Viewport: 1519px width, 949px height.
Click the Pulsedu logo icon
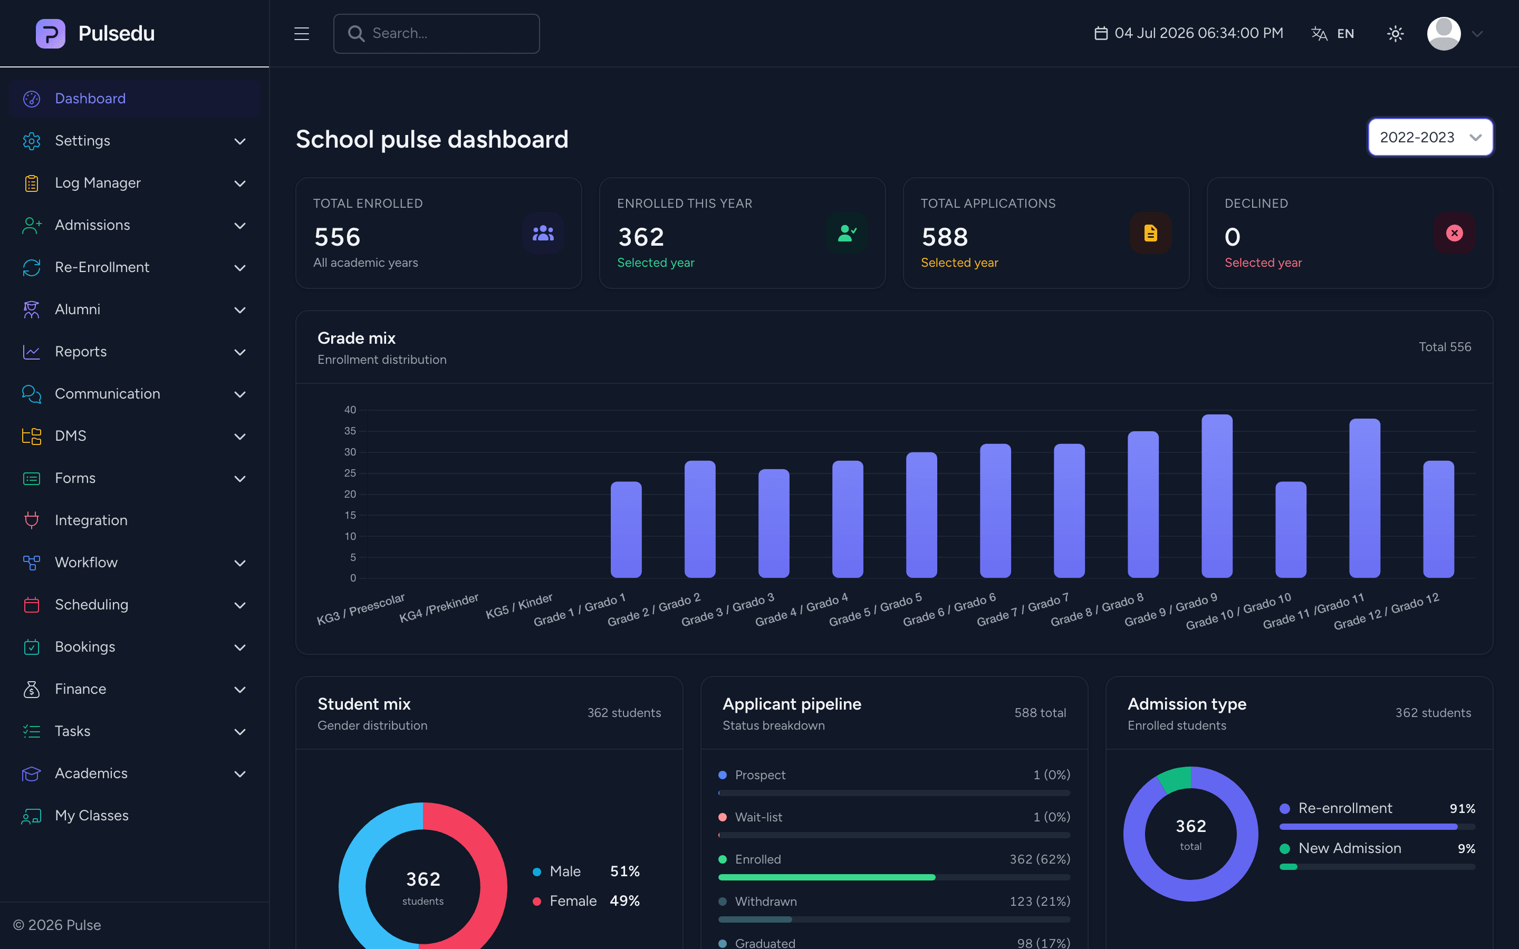[50, 33]
